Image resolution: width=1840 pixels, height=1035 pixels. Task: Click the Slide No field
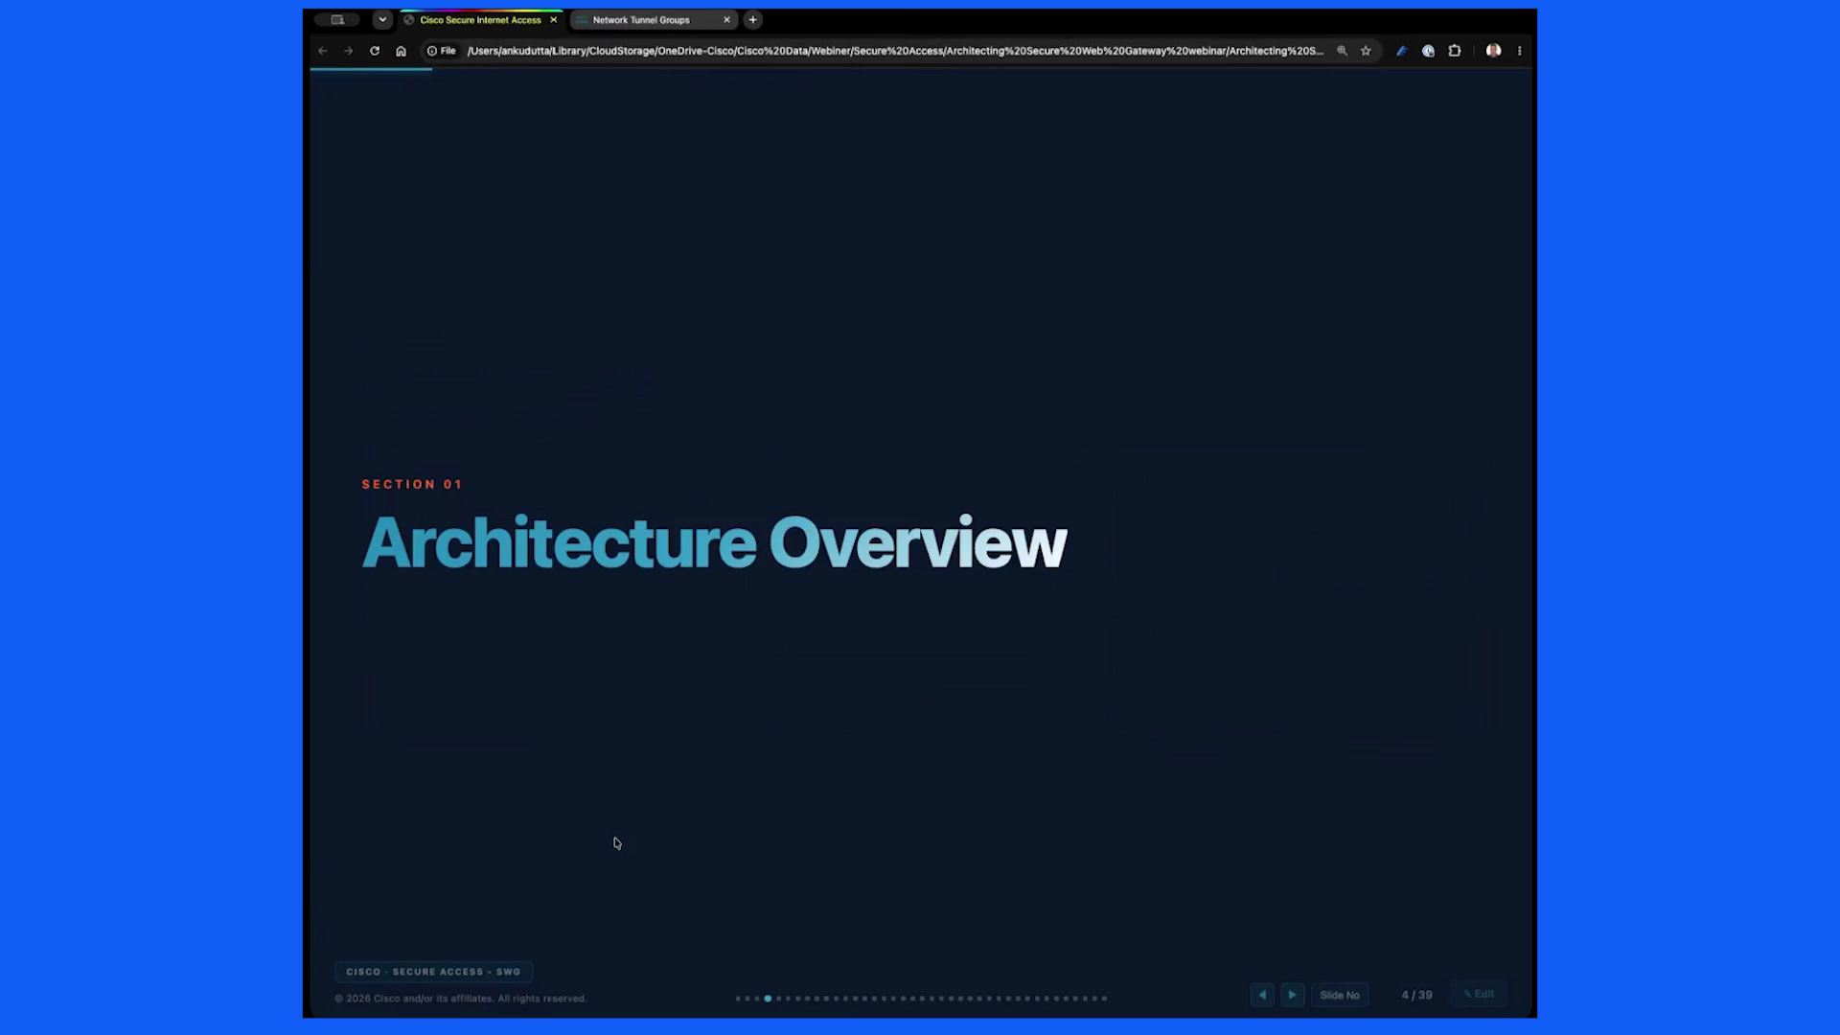[x=1340, y=995]
